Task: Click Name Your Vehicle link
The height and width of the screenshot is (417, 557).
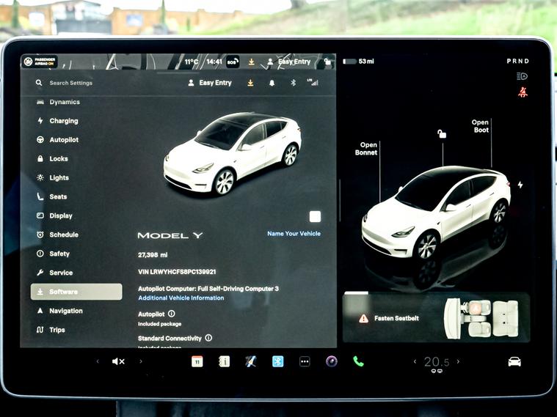Action: click(294, 234)
